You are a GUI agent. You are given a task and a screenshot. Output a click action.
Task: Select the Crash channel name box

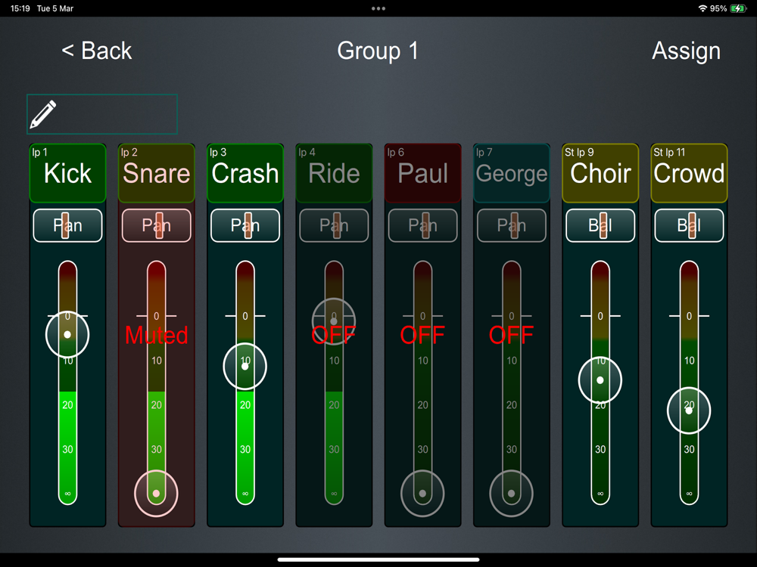pyautogui.click(x=245, y=173)
